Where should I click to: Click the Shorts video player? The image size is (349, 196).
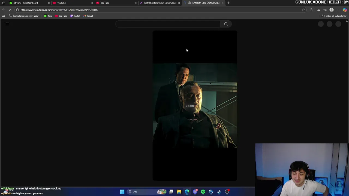[x=195, y=106]
